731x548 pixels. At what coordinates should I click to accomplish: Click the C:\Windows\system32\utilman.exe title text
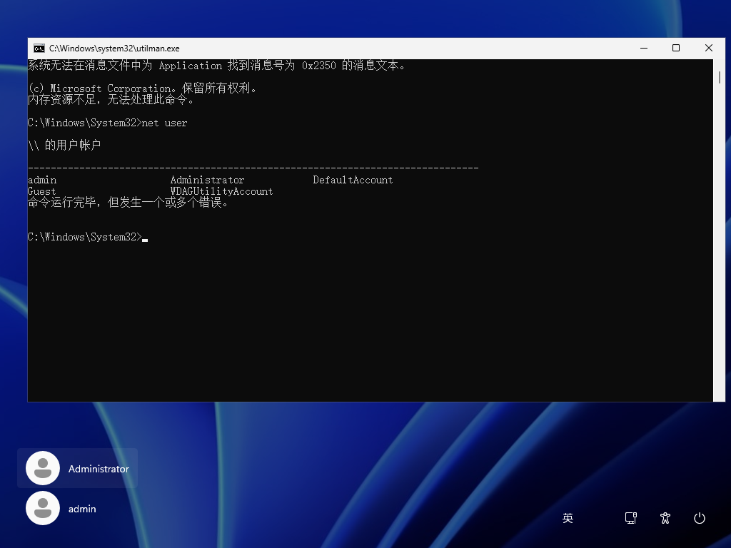click(114, 49)
